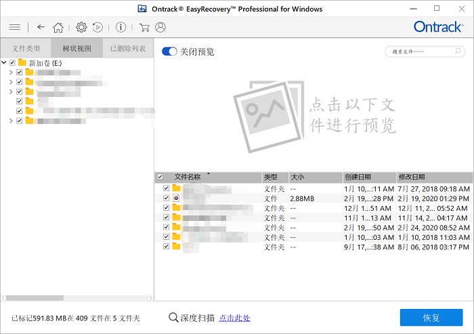Uncheck the folder dated 7月 27, 2018
The width and height of the screenshot is (474, 334).
click(x=166, y=188)
